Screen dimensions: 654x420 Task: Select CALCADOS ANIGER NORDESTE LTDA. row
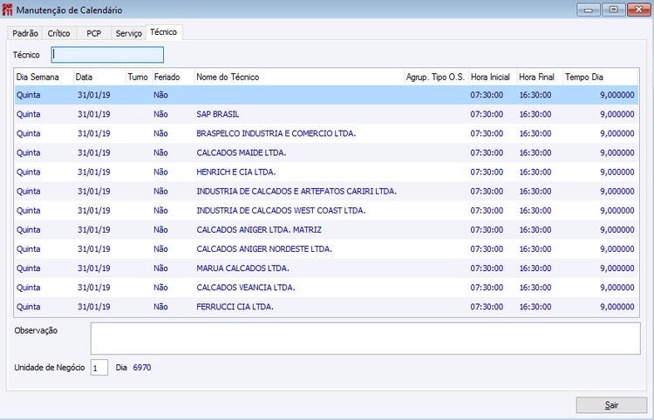pyautogui.click(x=326, y=248)
